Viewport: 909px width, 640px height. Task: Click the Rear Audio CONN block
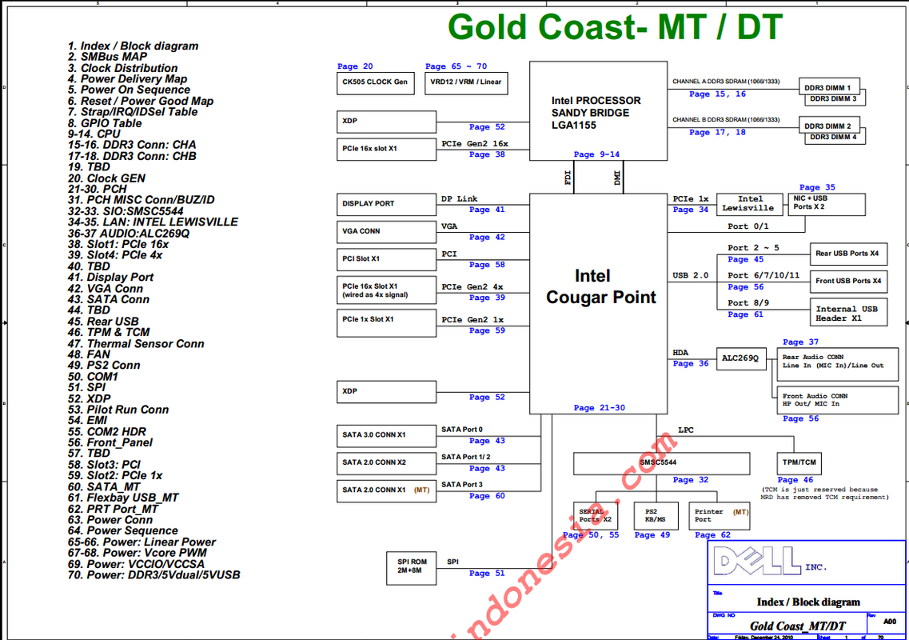[x=838, y=364]
